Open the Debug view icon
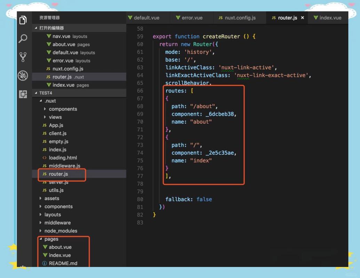The height and width of the screenshot is (278, 360). [x=23, y=75]
